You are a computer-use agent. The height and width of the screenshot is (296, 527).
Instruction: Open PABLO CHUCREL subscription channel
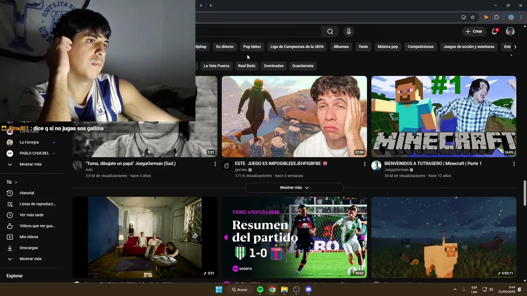[31, 153]
